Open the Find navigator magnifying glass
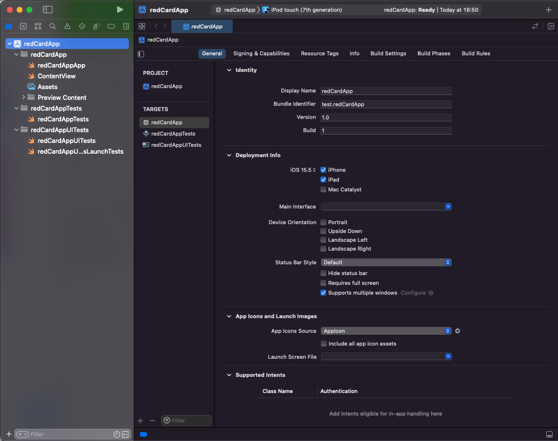 click(52, 26)
